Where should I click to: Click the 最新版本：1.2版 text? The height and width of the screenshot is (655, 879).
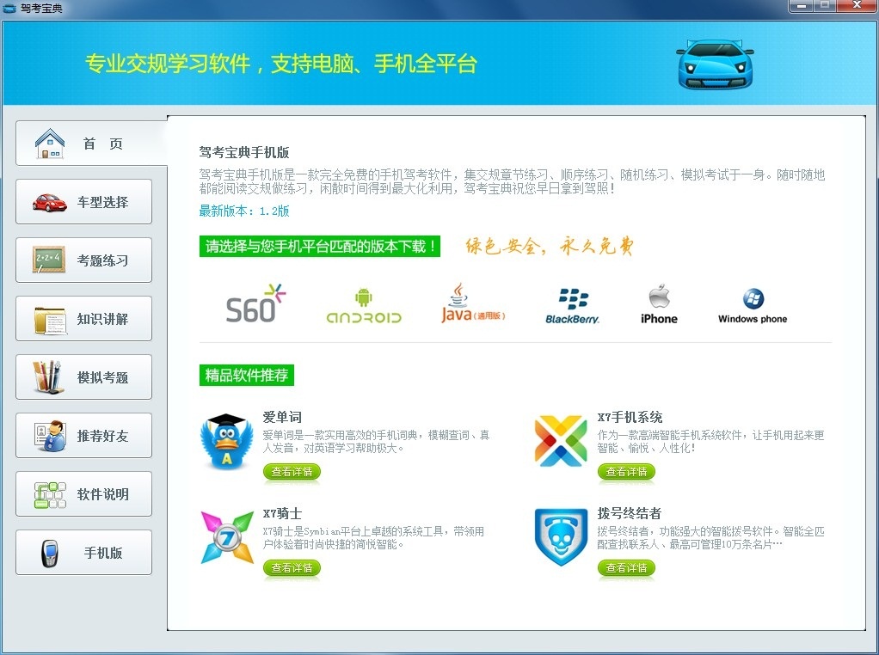244,211
